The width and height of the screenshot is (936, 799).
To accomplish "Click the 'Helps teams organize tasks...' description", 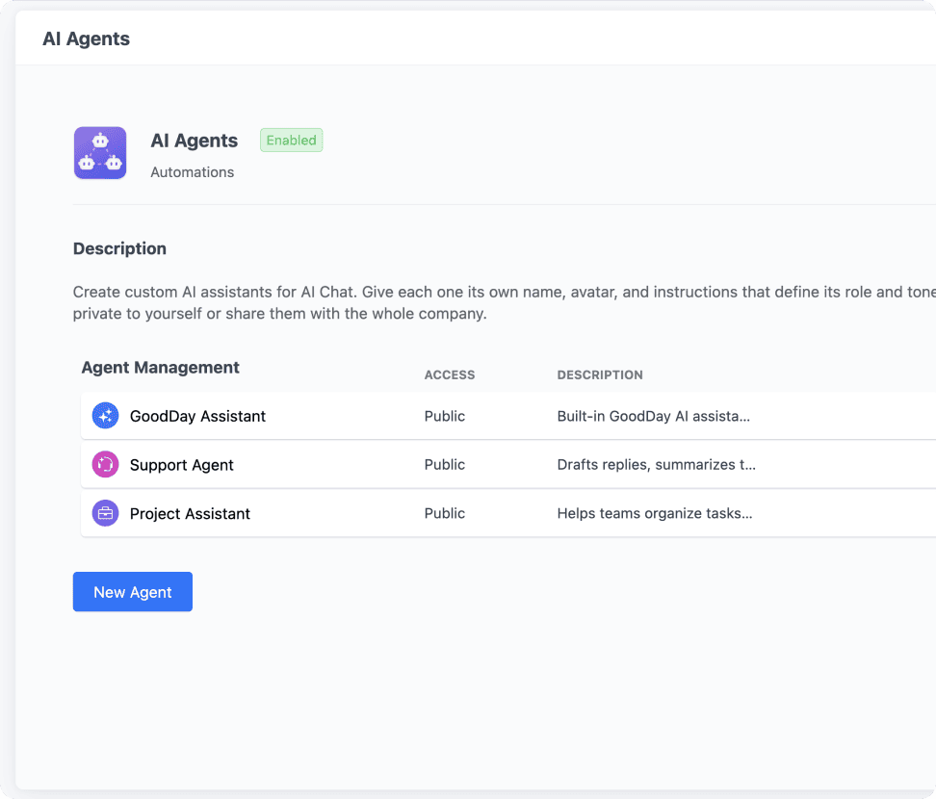I will [x=655, y=513].
